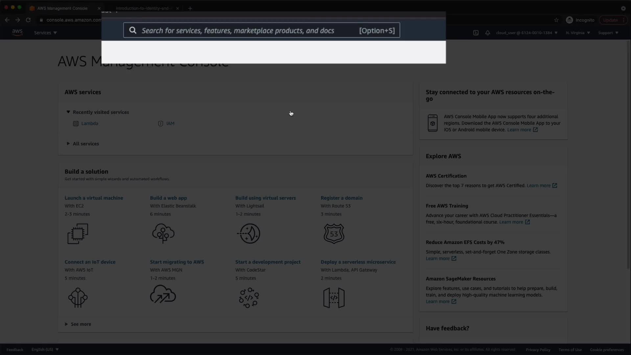Viewport: 631px width, 355px height.
Task: Click the Lightsail virtual servers icon
Action: 249,234
